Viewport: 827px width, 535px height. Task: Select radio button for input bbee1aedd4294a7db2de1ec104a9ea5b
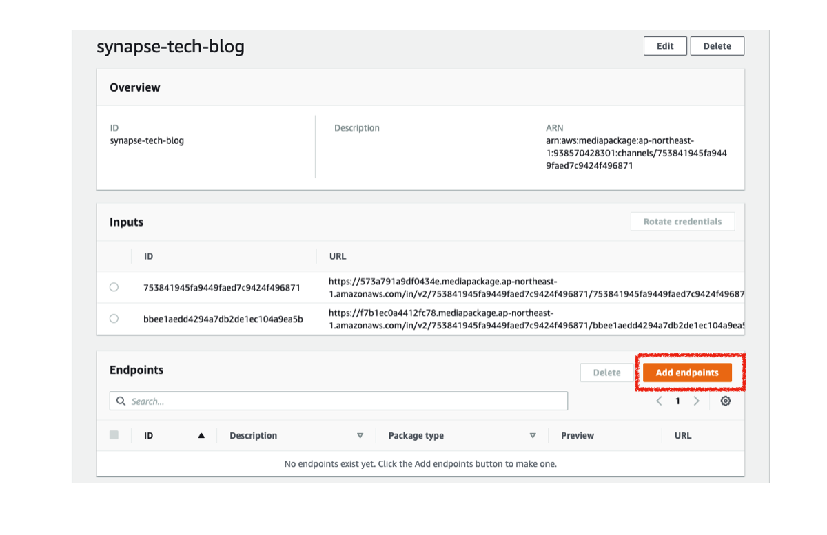point(114,319)
